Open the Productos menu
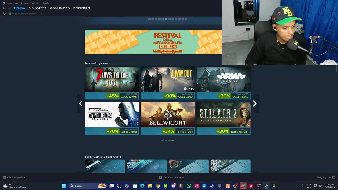The image size is (338, 190). (x=35, y=3)
